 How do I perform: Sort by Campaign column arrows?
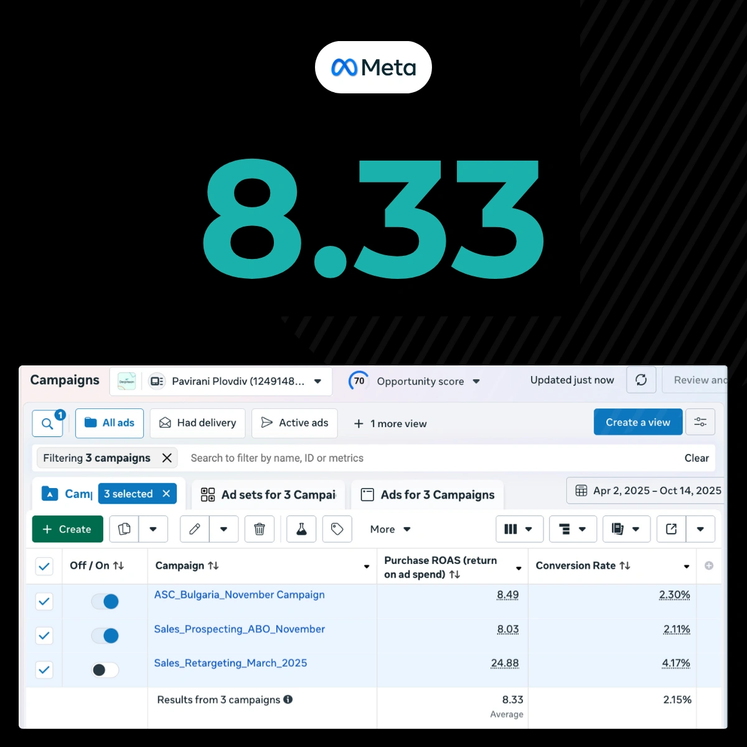click(x=214, y=566)
